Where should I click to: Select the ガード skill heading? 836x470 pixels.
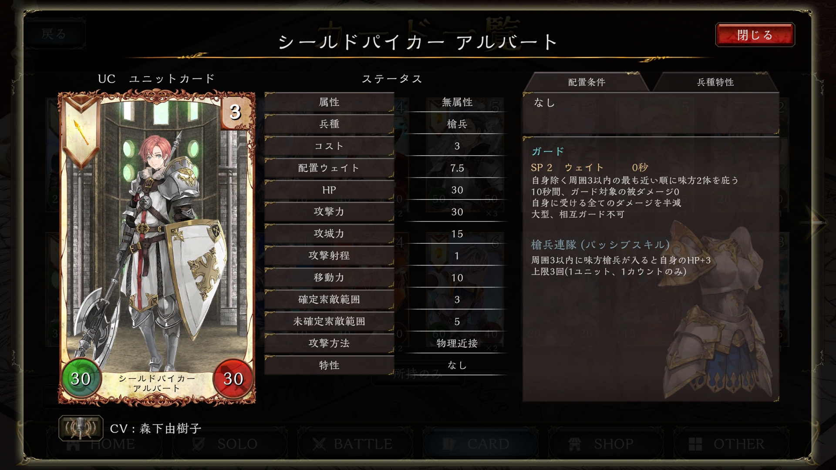click(548, 151)
